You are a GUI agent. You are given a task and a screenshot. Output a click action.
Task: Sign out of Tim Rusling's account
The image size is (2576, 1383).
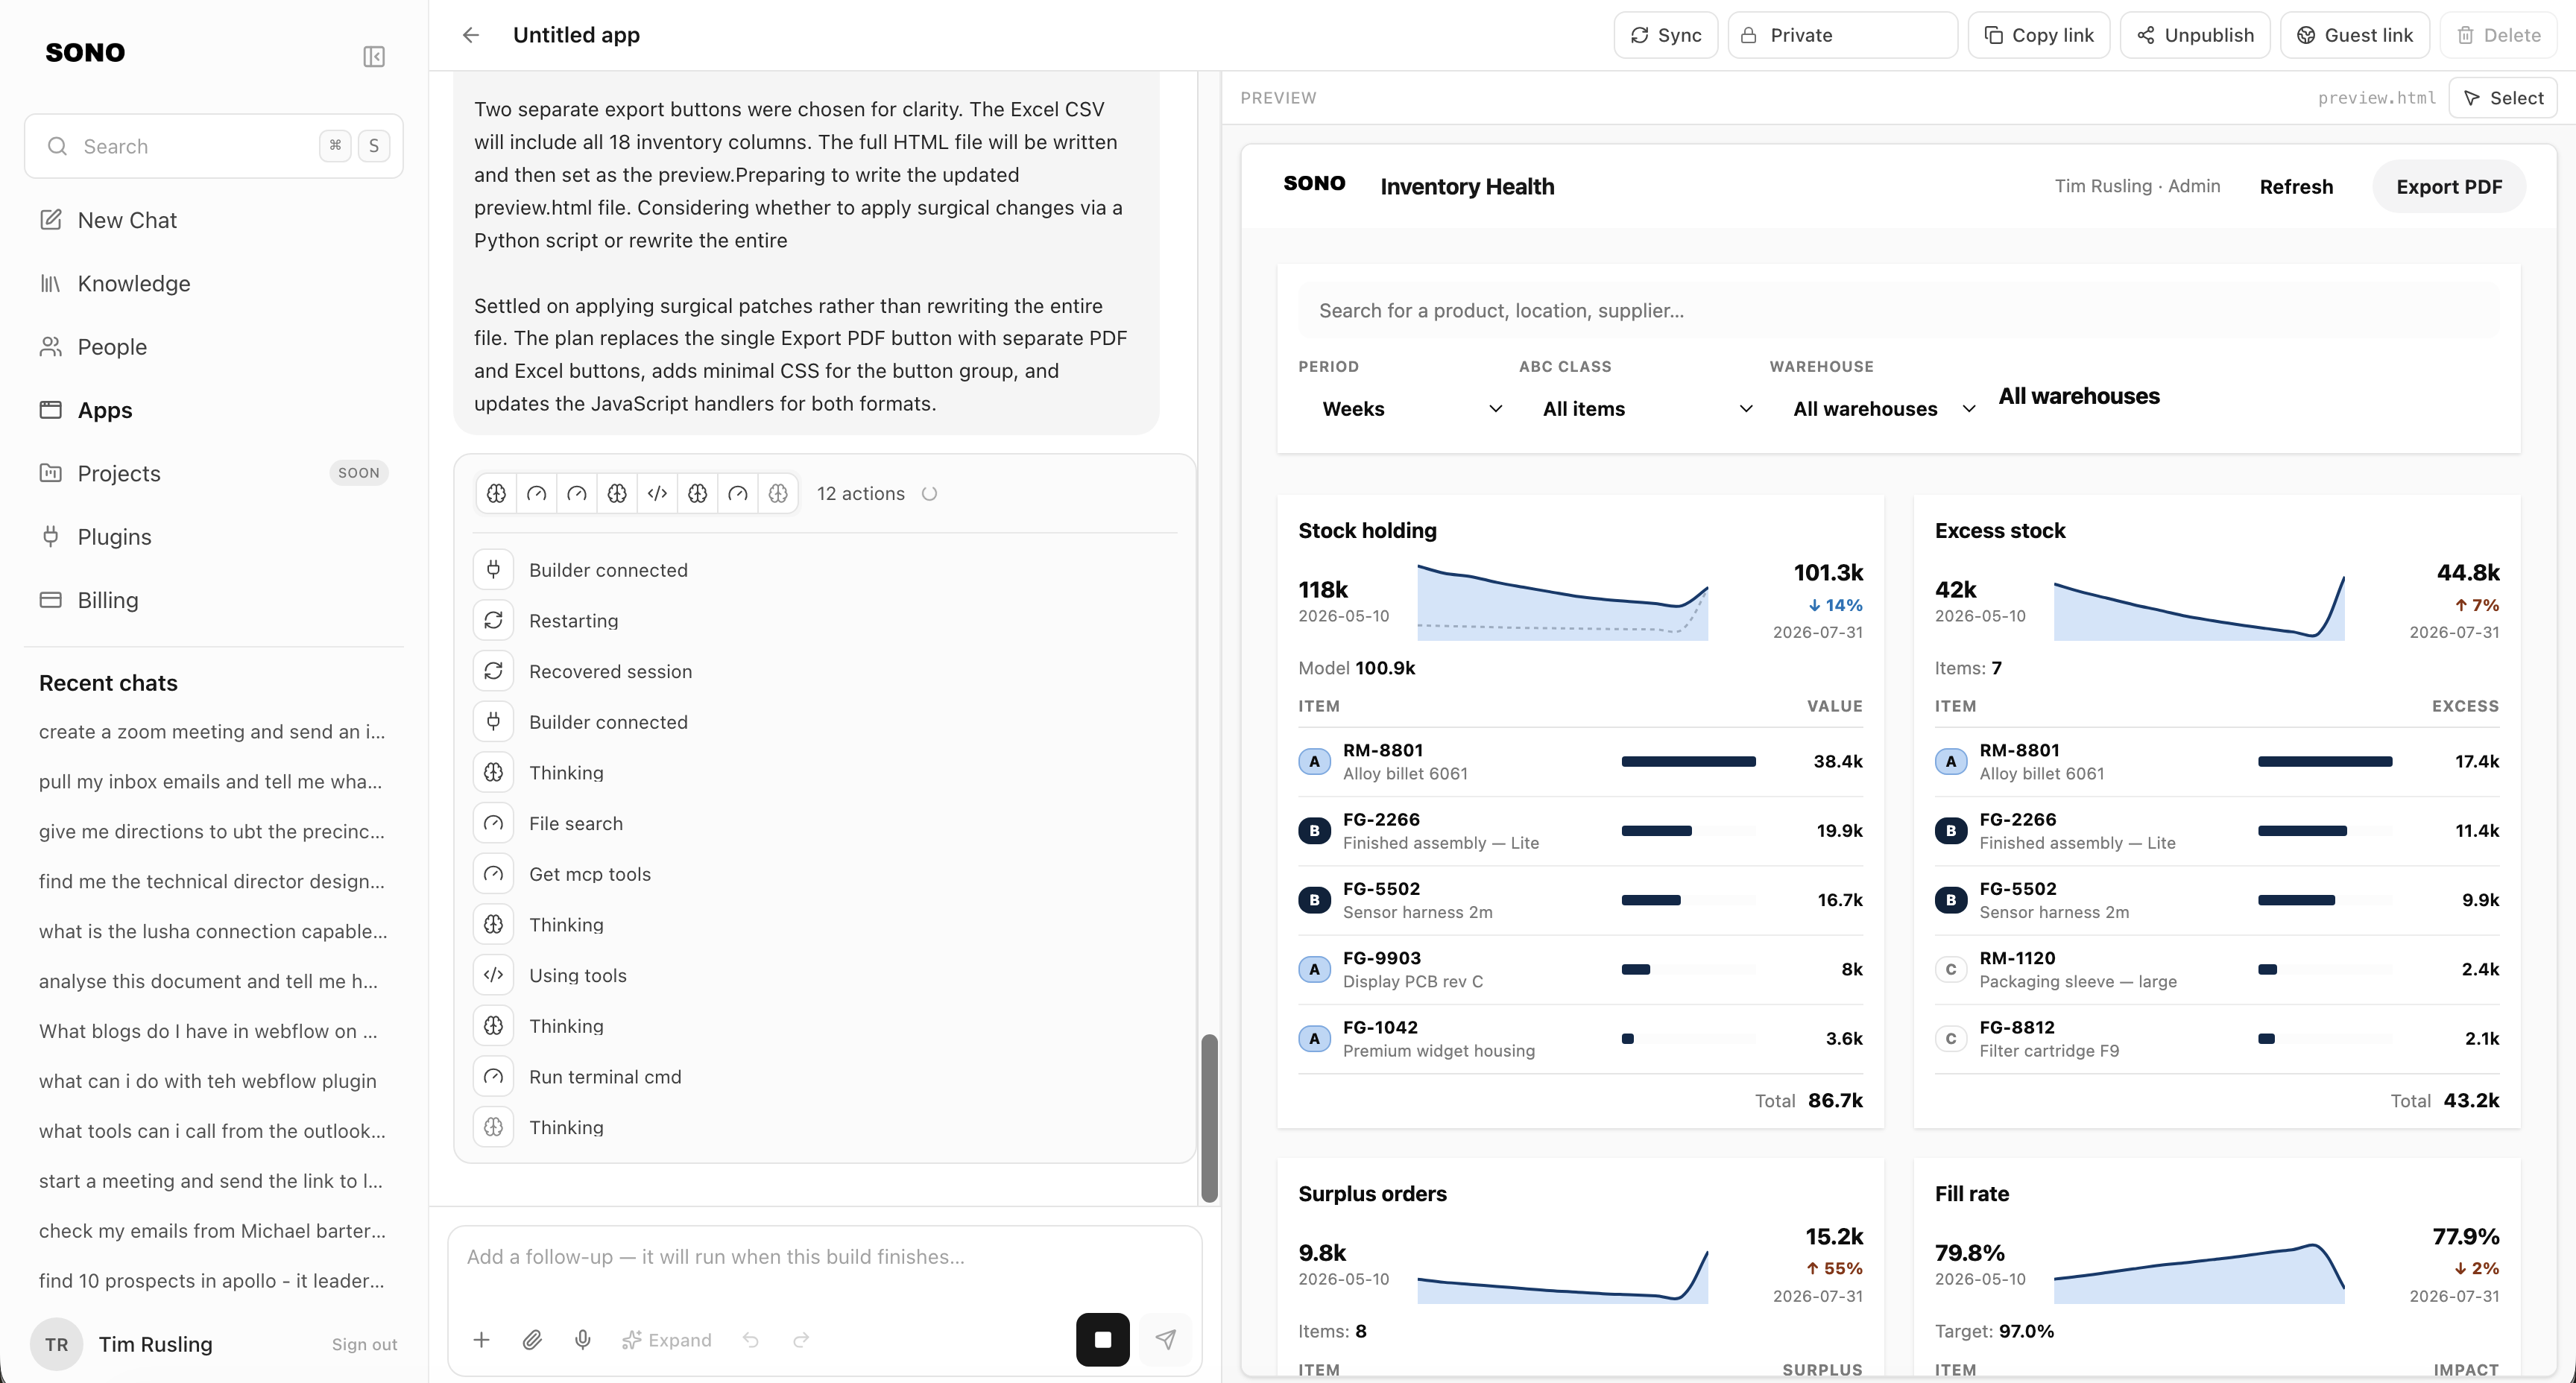coord(364,1344)
